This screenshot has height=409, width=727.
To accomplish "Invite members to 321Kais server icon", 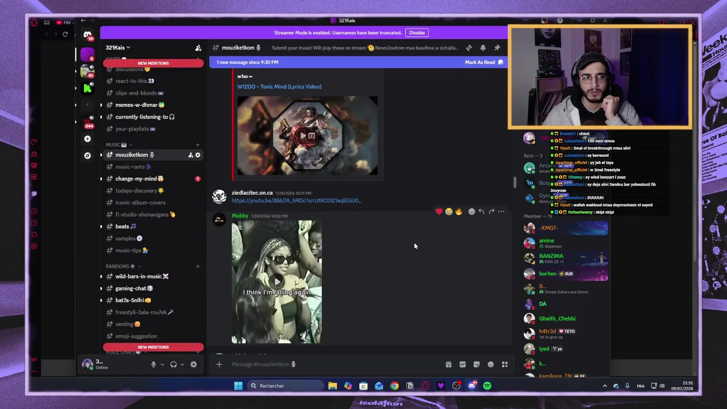I will (x=198, y=48).
